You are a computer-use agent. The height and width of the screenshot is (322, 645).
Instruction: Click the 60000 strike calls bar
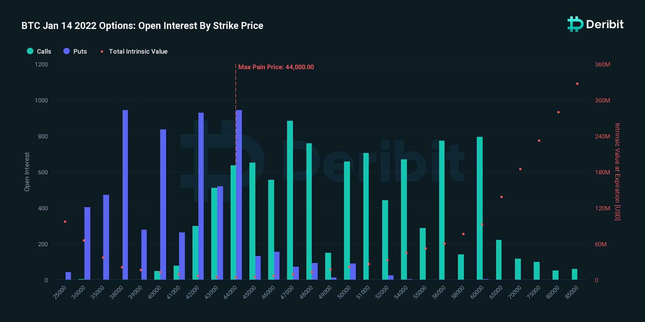coord(480,208)
